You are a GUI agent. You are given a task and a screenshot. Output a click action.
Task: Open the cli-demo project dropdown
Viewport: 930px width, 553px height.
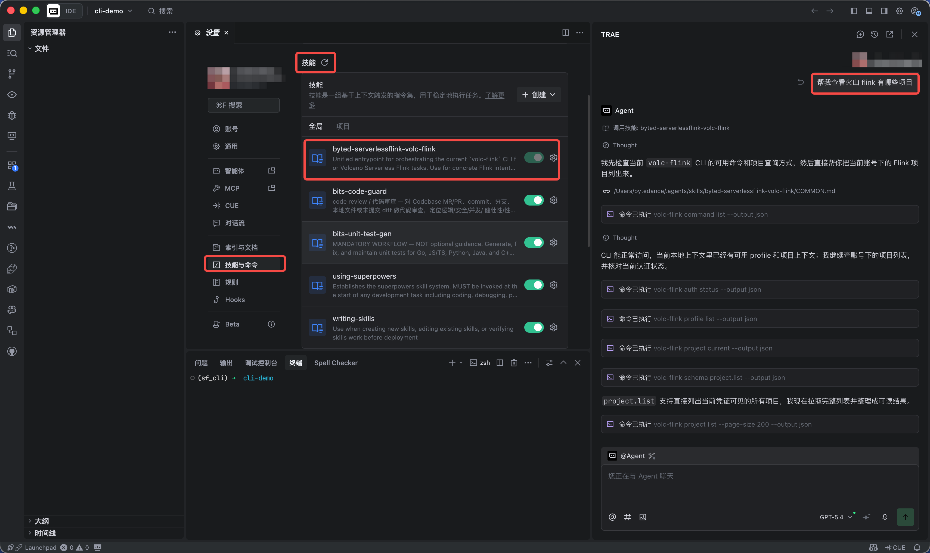(113, 11)
